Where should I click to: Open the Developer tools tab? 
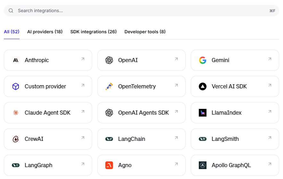click(x=145, y=32)
